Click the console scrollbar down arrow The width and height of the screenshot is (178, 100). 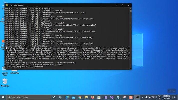[x=130, y=69]
